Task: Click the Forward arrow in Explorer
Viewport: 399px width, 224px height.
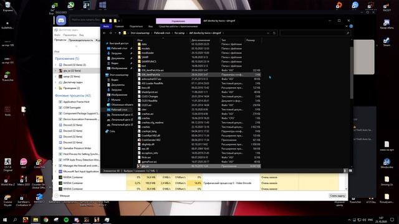Action: pos(110,33)
